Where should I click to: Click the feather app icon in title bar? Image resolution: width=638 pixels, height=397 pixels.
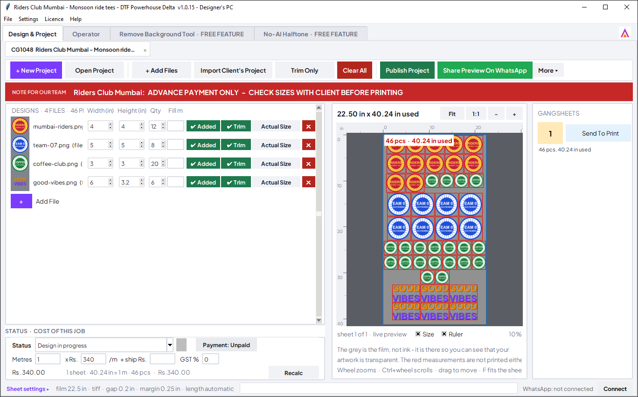click(x=7, y=7)
